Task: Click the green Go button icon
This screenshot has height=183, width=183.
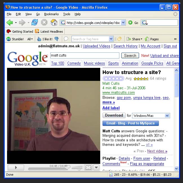Action: [x=130, y=23]
